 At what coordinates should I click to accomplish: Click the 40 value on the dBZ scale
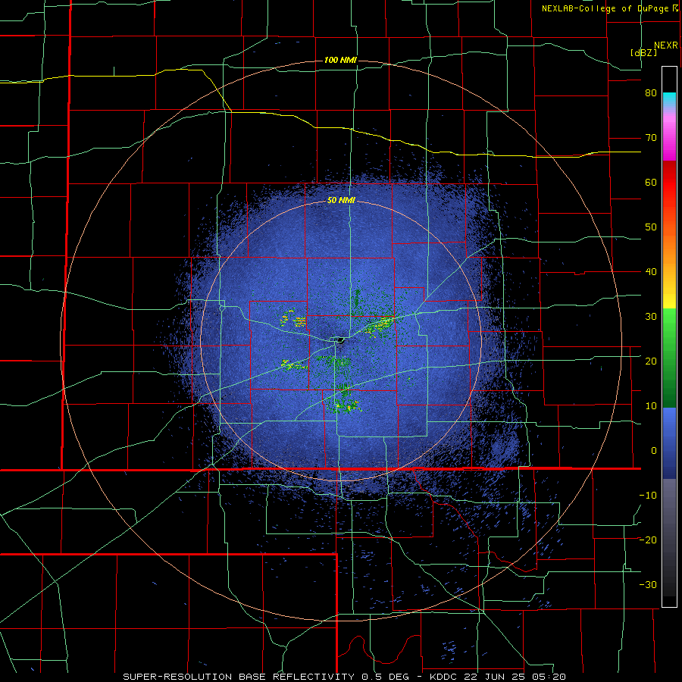click(651, 272)
